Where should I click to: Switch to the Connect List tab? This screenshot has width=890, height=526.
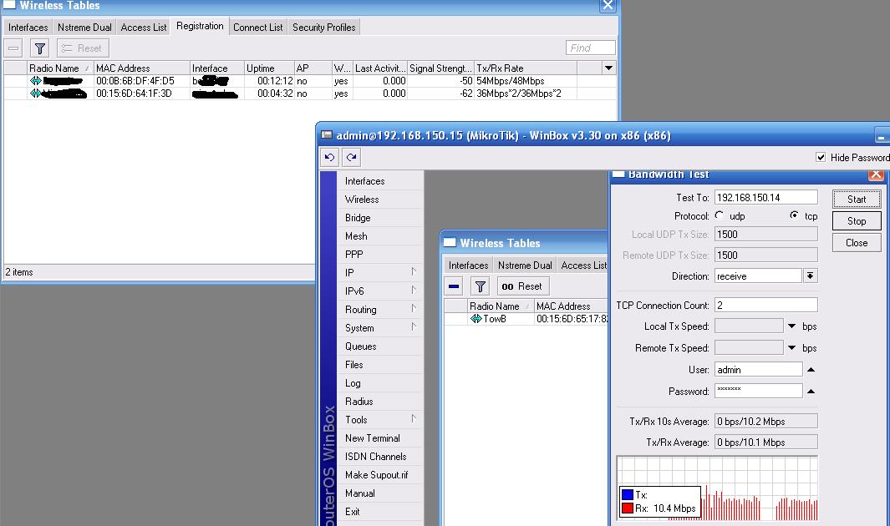pos(257,28)
